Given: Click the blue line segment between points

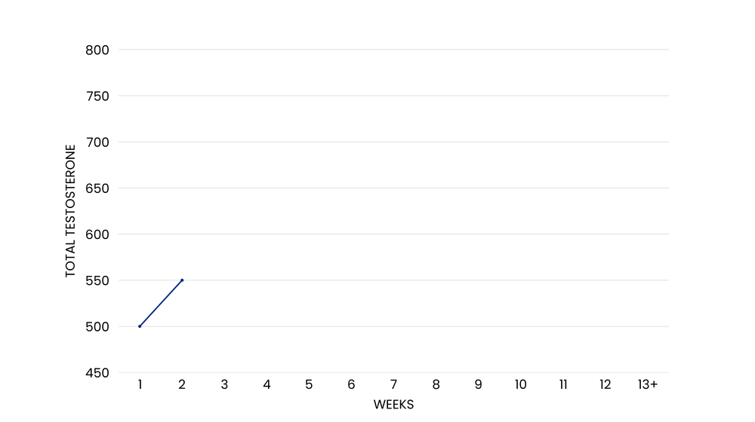Looking at the screenshot, I should [161, 304].
